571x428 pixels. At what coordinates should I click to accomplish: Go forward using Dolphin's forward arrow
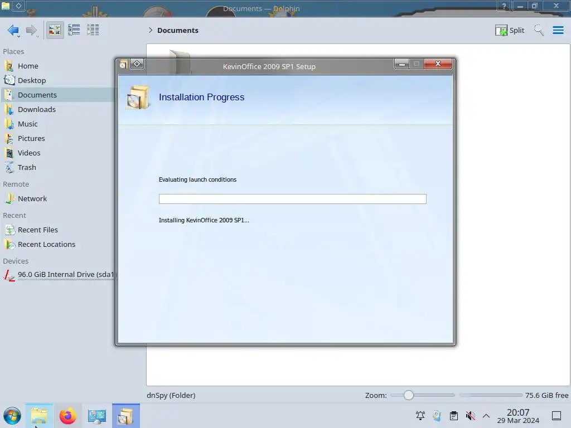[32, 30]
